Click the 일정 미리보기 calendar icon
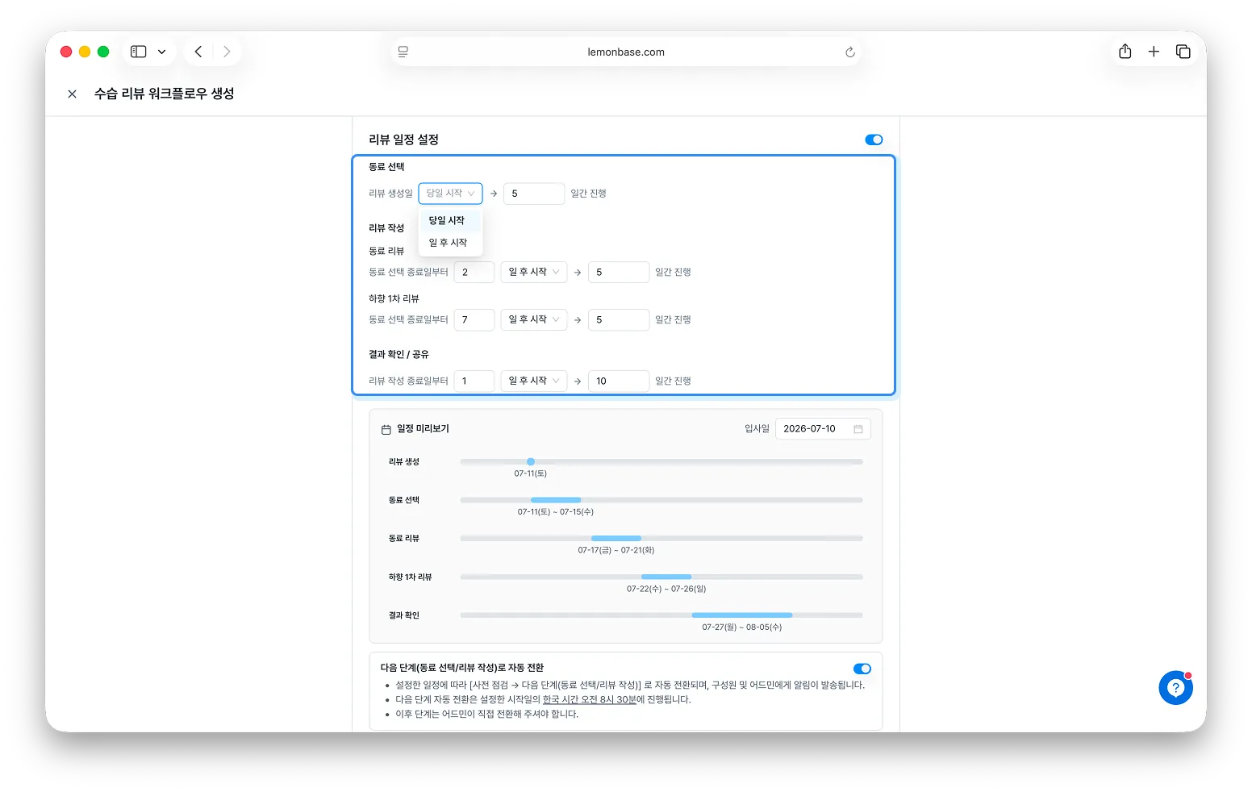 386,430
